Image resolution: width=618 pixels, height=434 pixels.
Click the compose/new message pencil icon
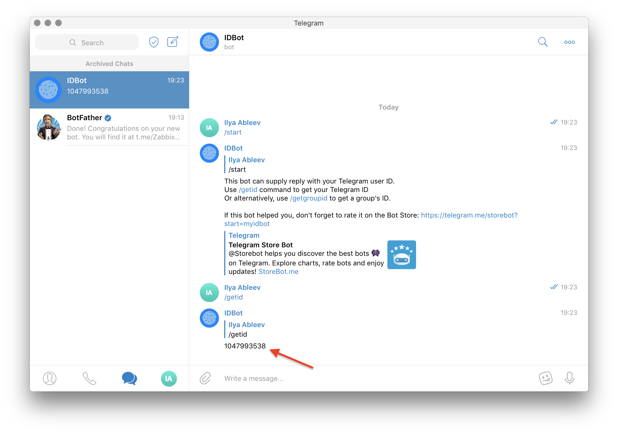coord(173,41)
